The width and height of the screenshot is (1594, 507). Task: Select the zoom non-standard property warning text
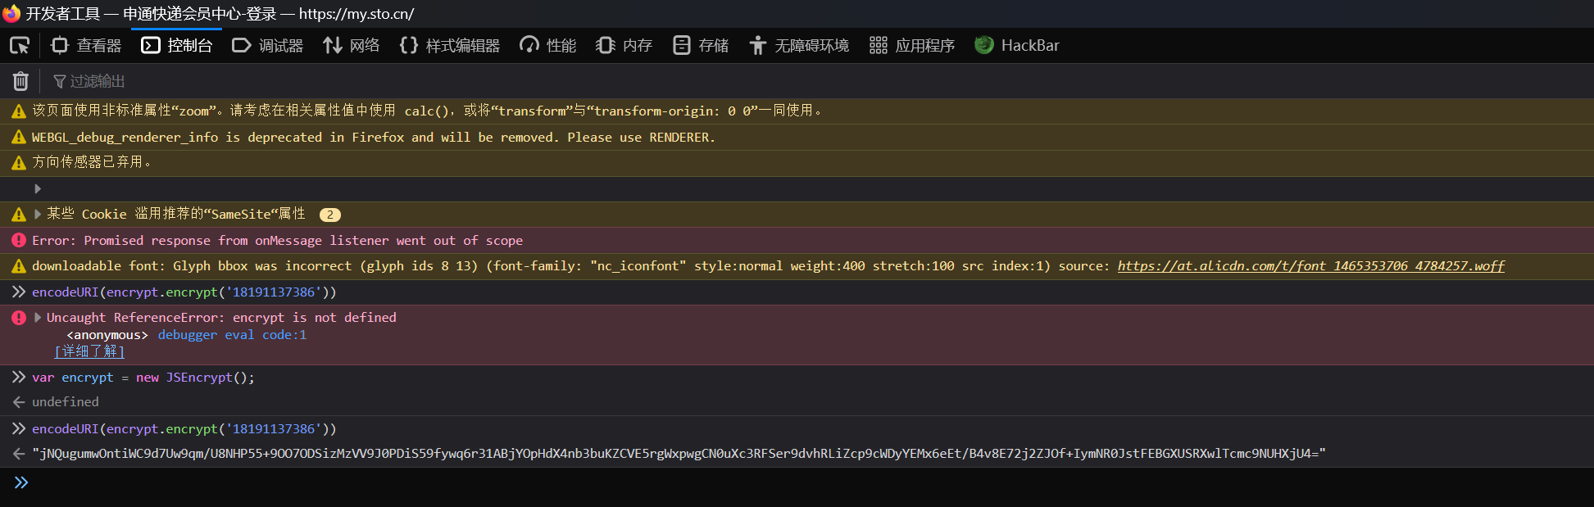[428, 111]
